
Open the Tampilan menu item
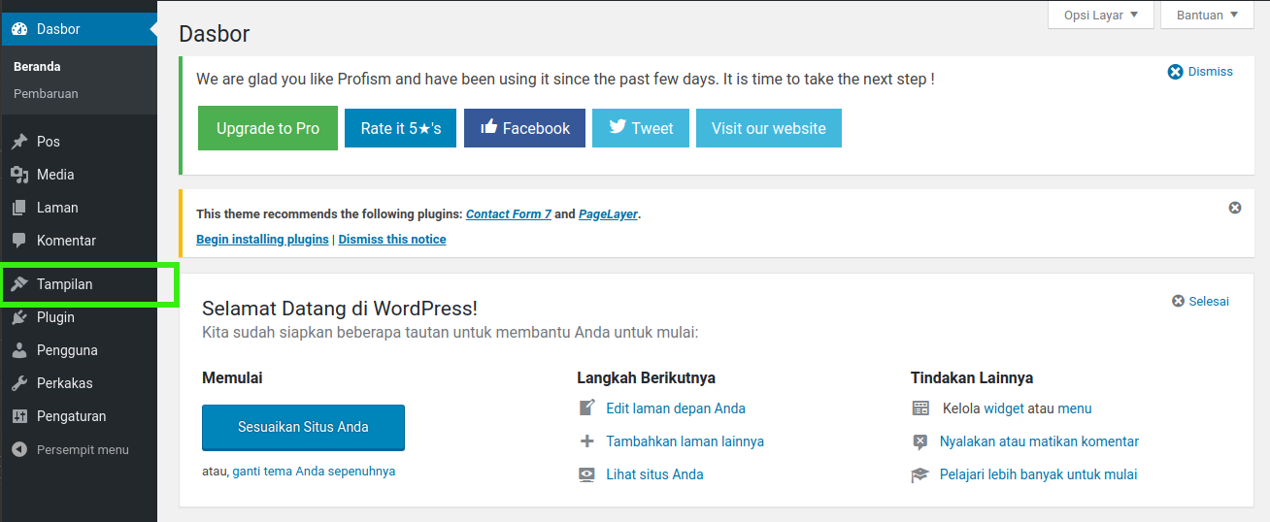click(x=65, y=284)
